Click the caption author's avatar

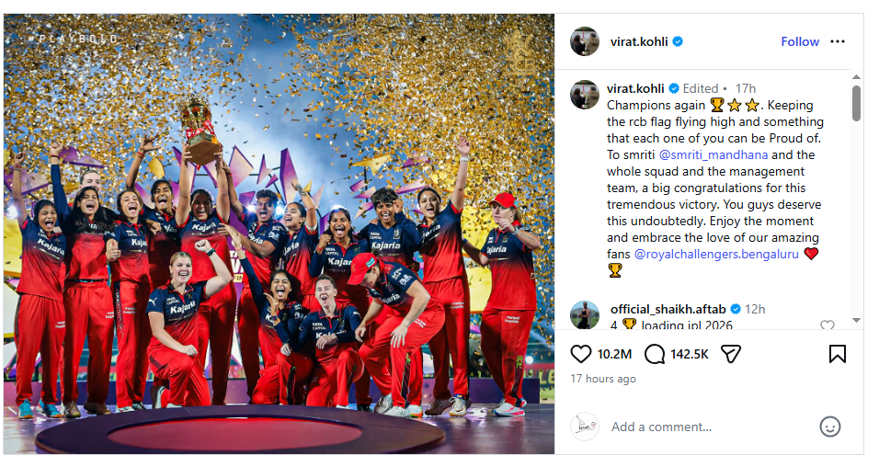coord(585,94)
